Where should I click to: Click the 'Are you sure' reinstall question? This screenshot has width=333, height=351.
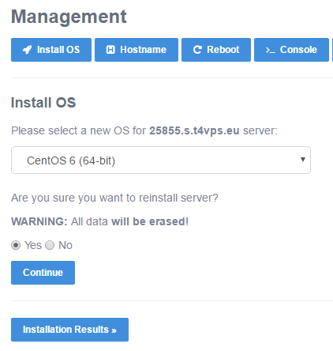coord(114,198)
